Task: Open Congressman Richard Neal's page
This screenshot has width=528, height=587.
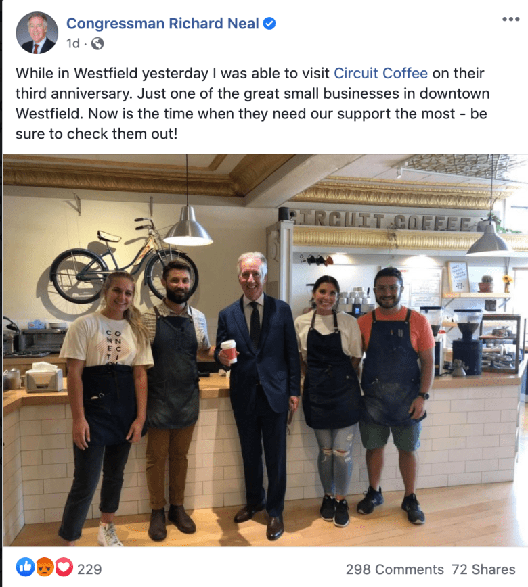Action: (162, 24)
